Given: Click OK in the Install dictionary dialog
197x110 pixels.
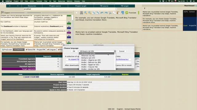Looking at the screenshot, I should click(x=74, y=51).
